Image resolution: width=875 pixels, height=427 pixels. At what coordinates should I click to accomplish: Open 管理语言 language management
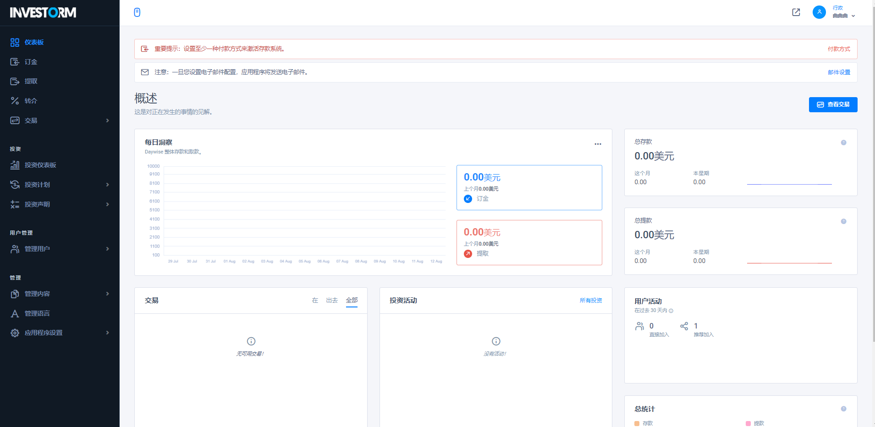37,313
